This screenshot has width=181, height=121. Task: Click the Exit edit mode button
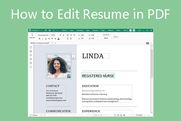pyautogui.click(x=116, y=37)
